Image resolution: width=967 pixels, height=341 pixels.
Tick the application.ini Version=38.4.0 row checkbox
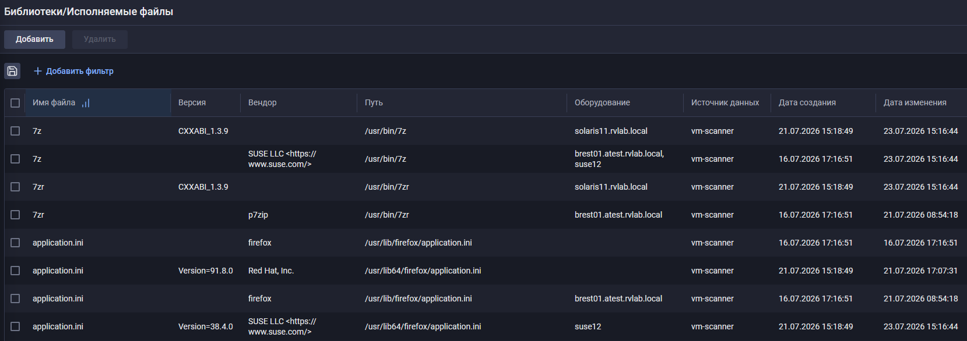pyautogui.click(x=15, y=326)
